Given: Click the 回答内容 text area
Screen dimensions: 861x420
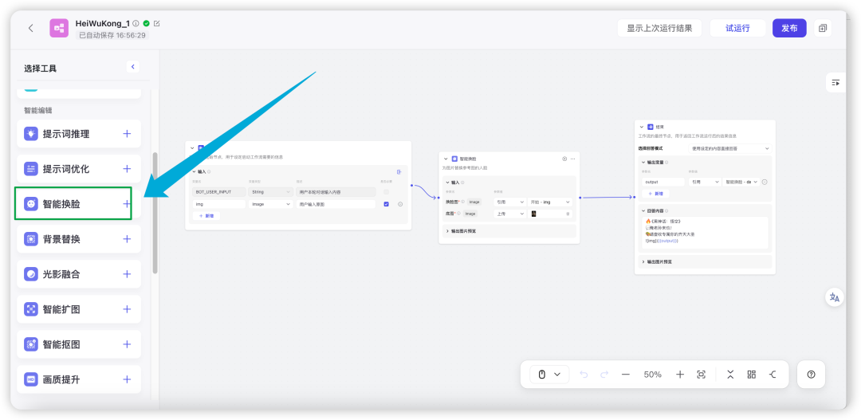Looking at the screenshot, I should [x=706, y=233].
